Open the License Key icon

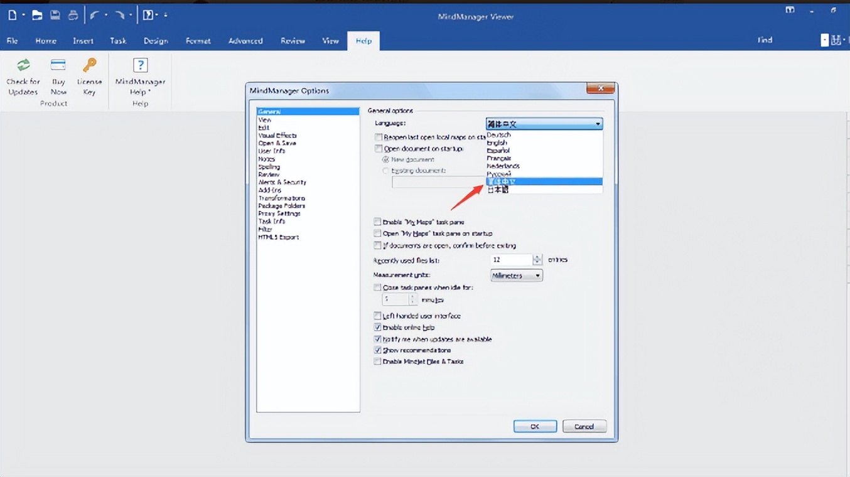[90, 65]
